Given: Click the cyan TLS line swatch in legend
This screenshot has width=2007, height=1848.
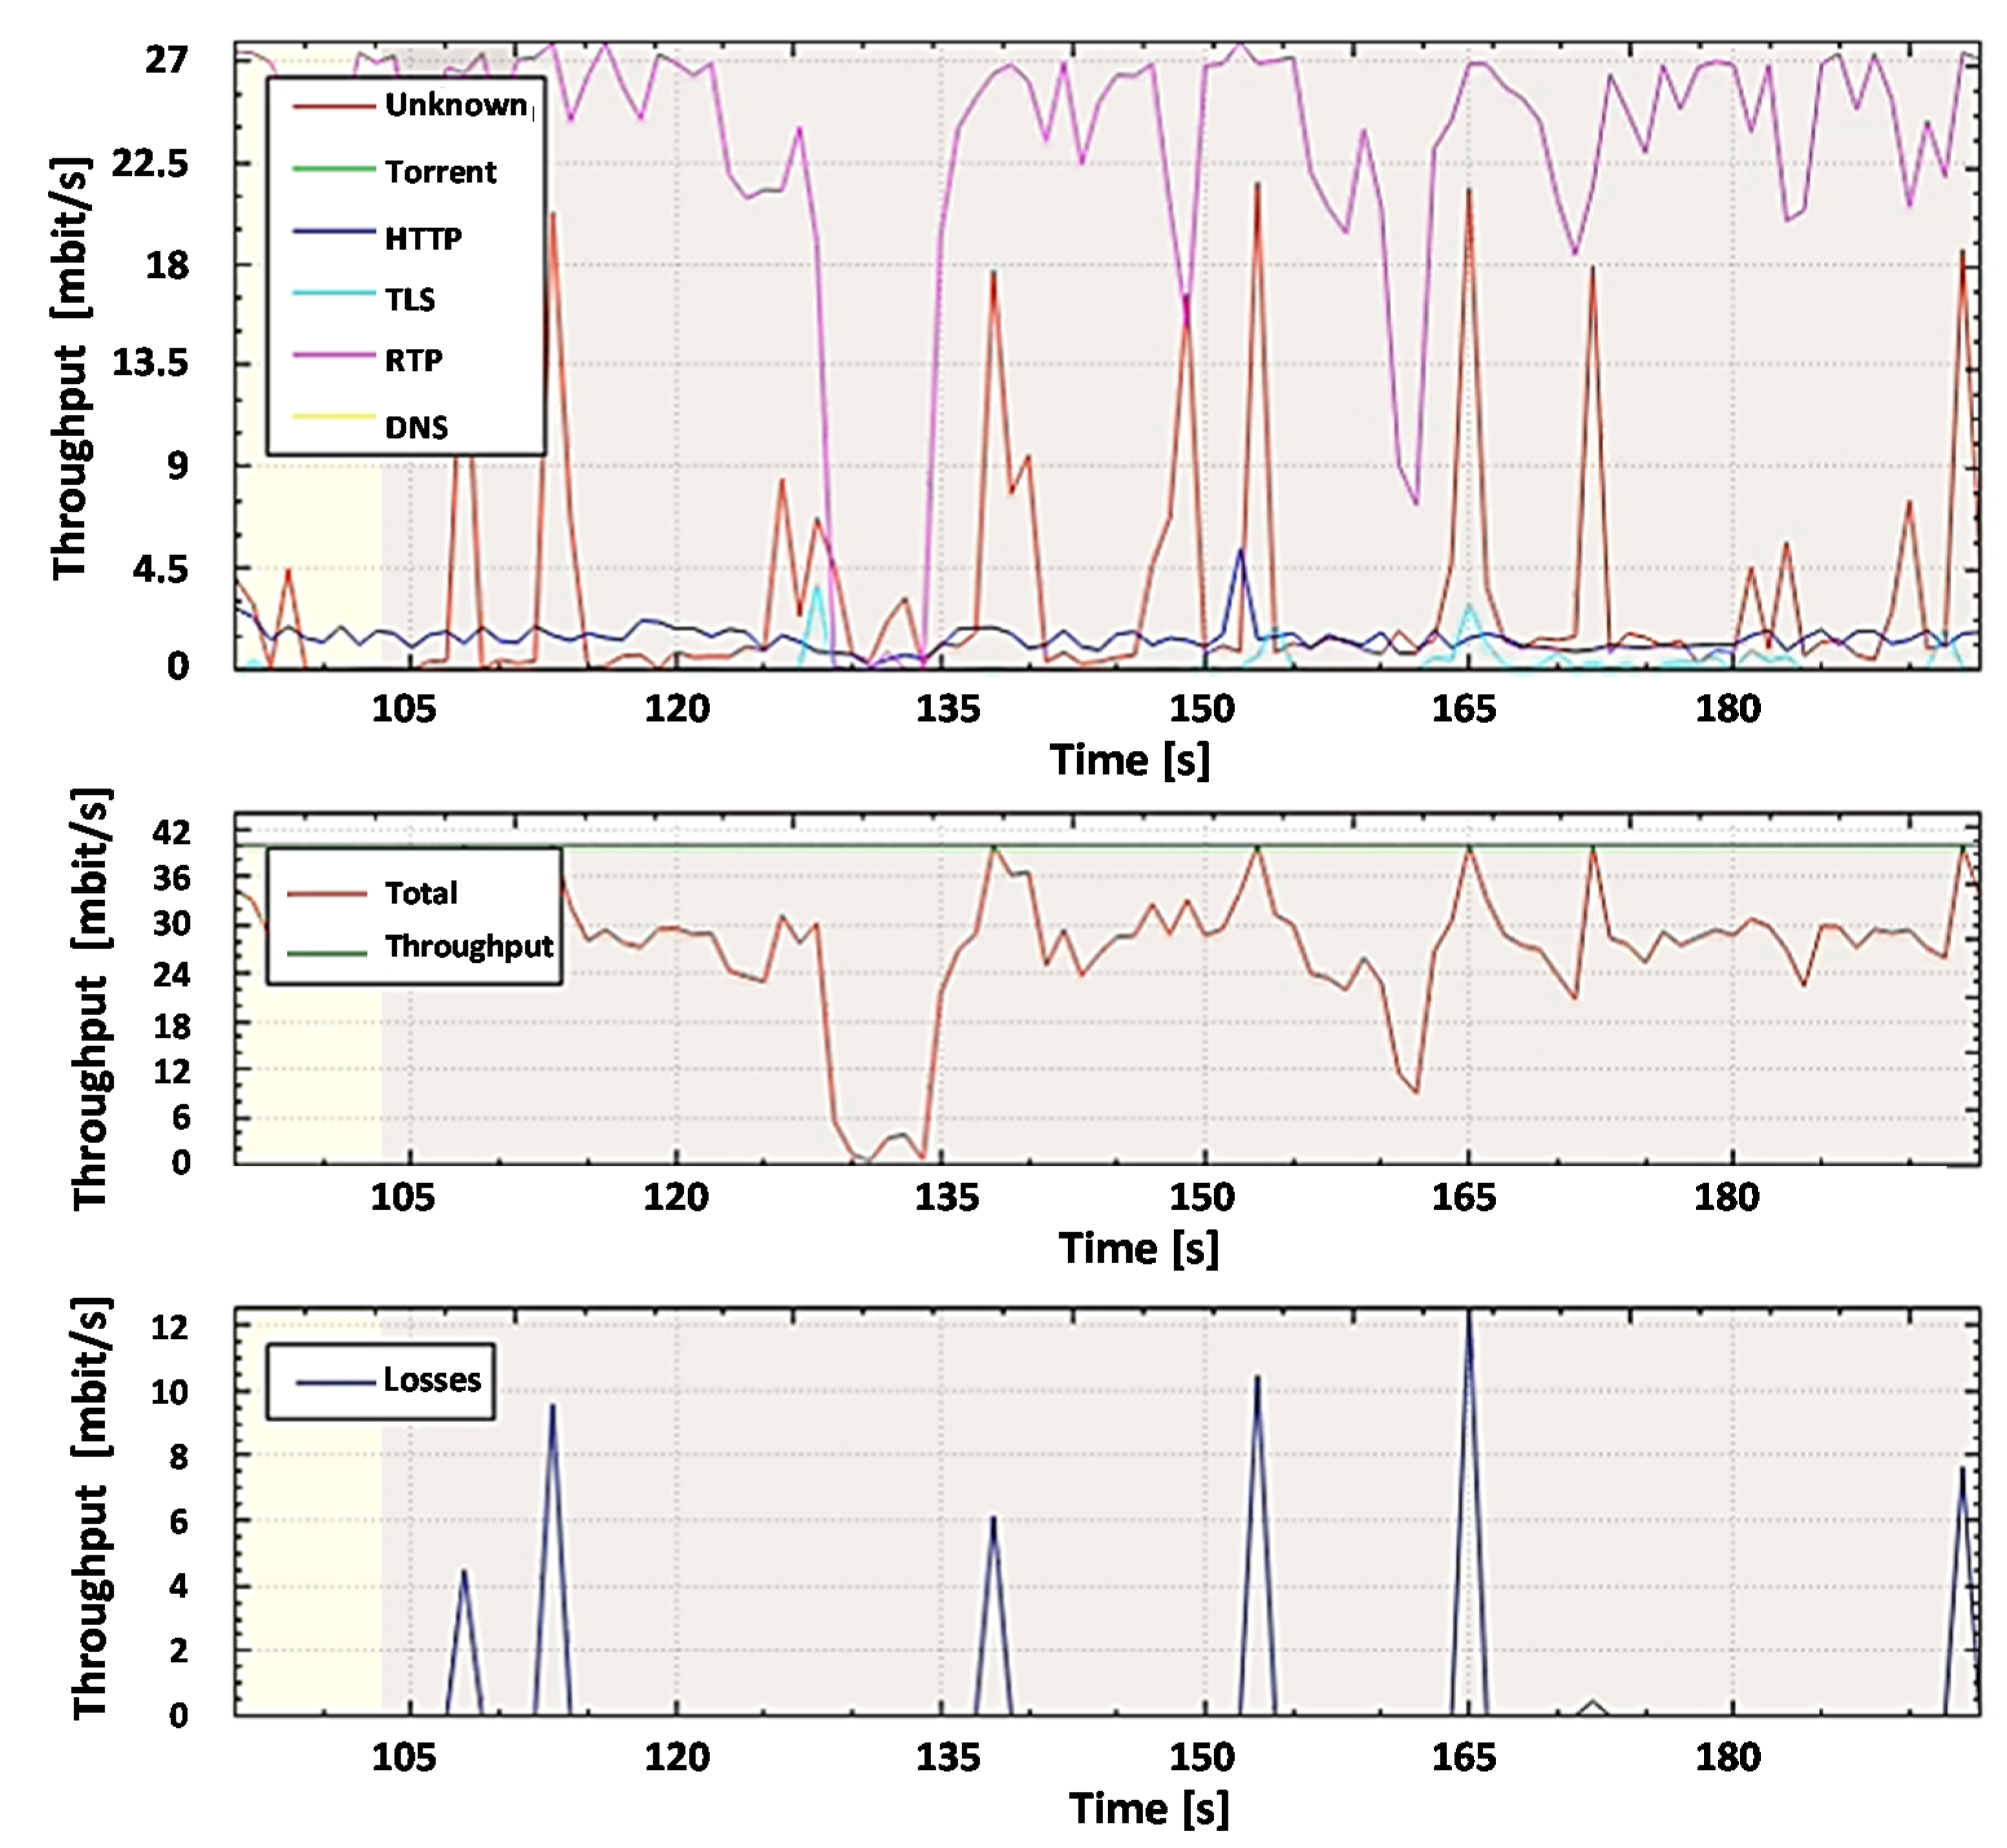Looking at the screenshot, I should [333, 293].
